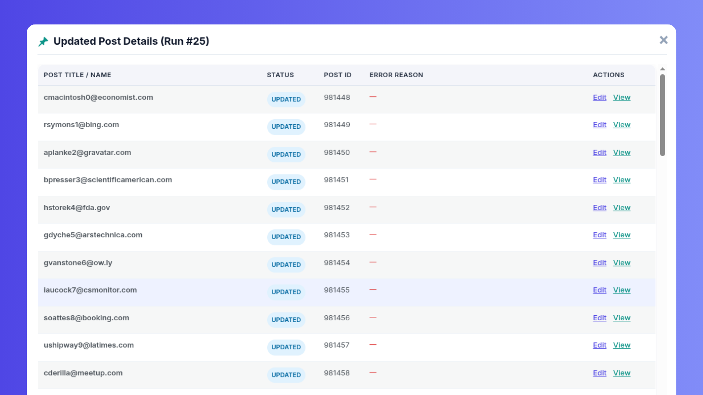Screen dimensions: 703x395
Task: Edit the cderilla@meetup.com post
Action: tap(599, 373)
